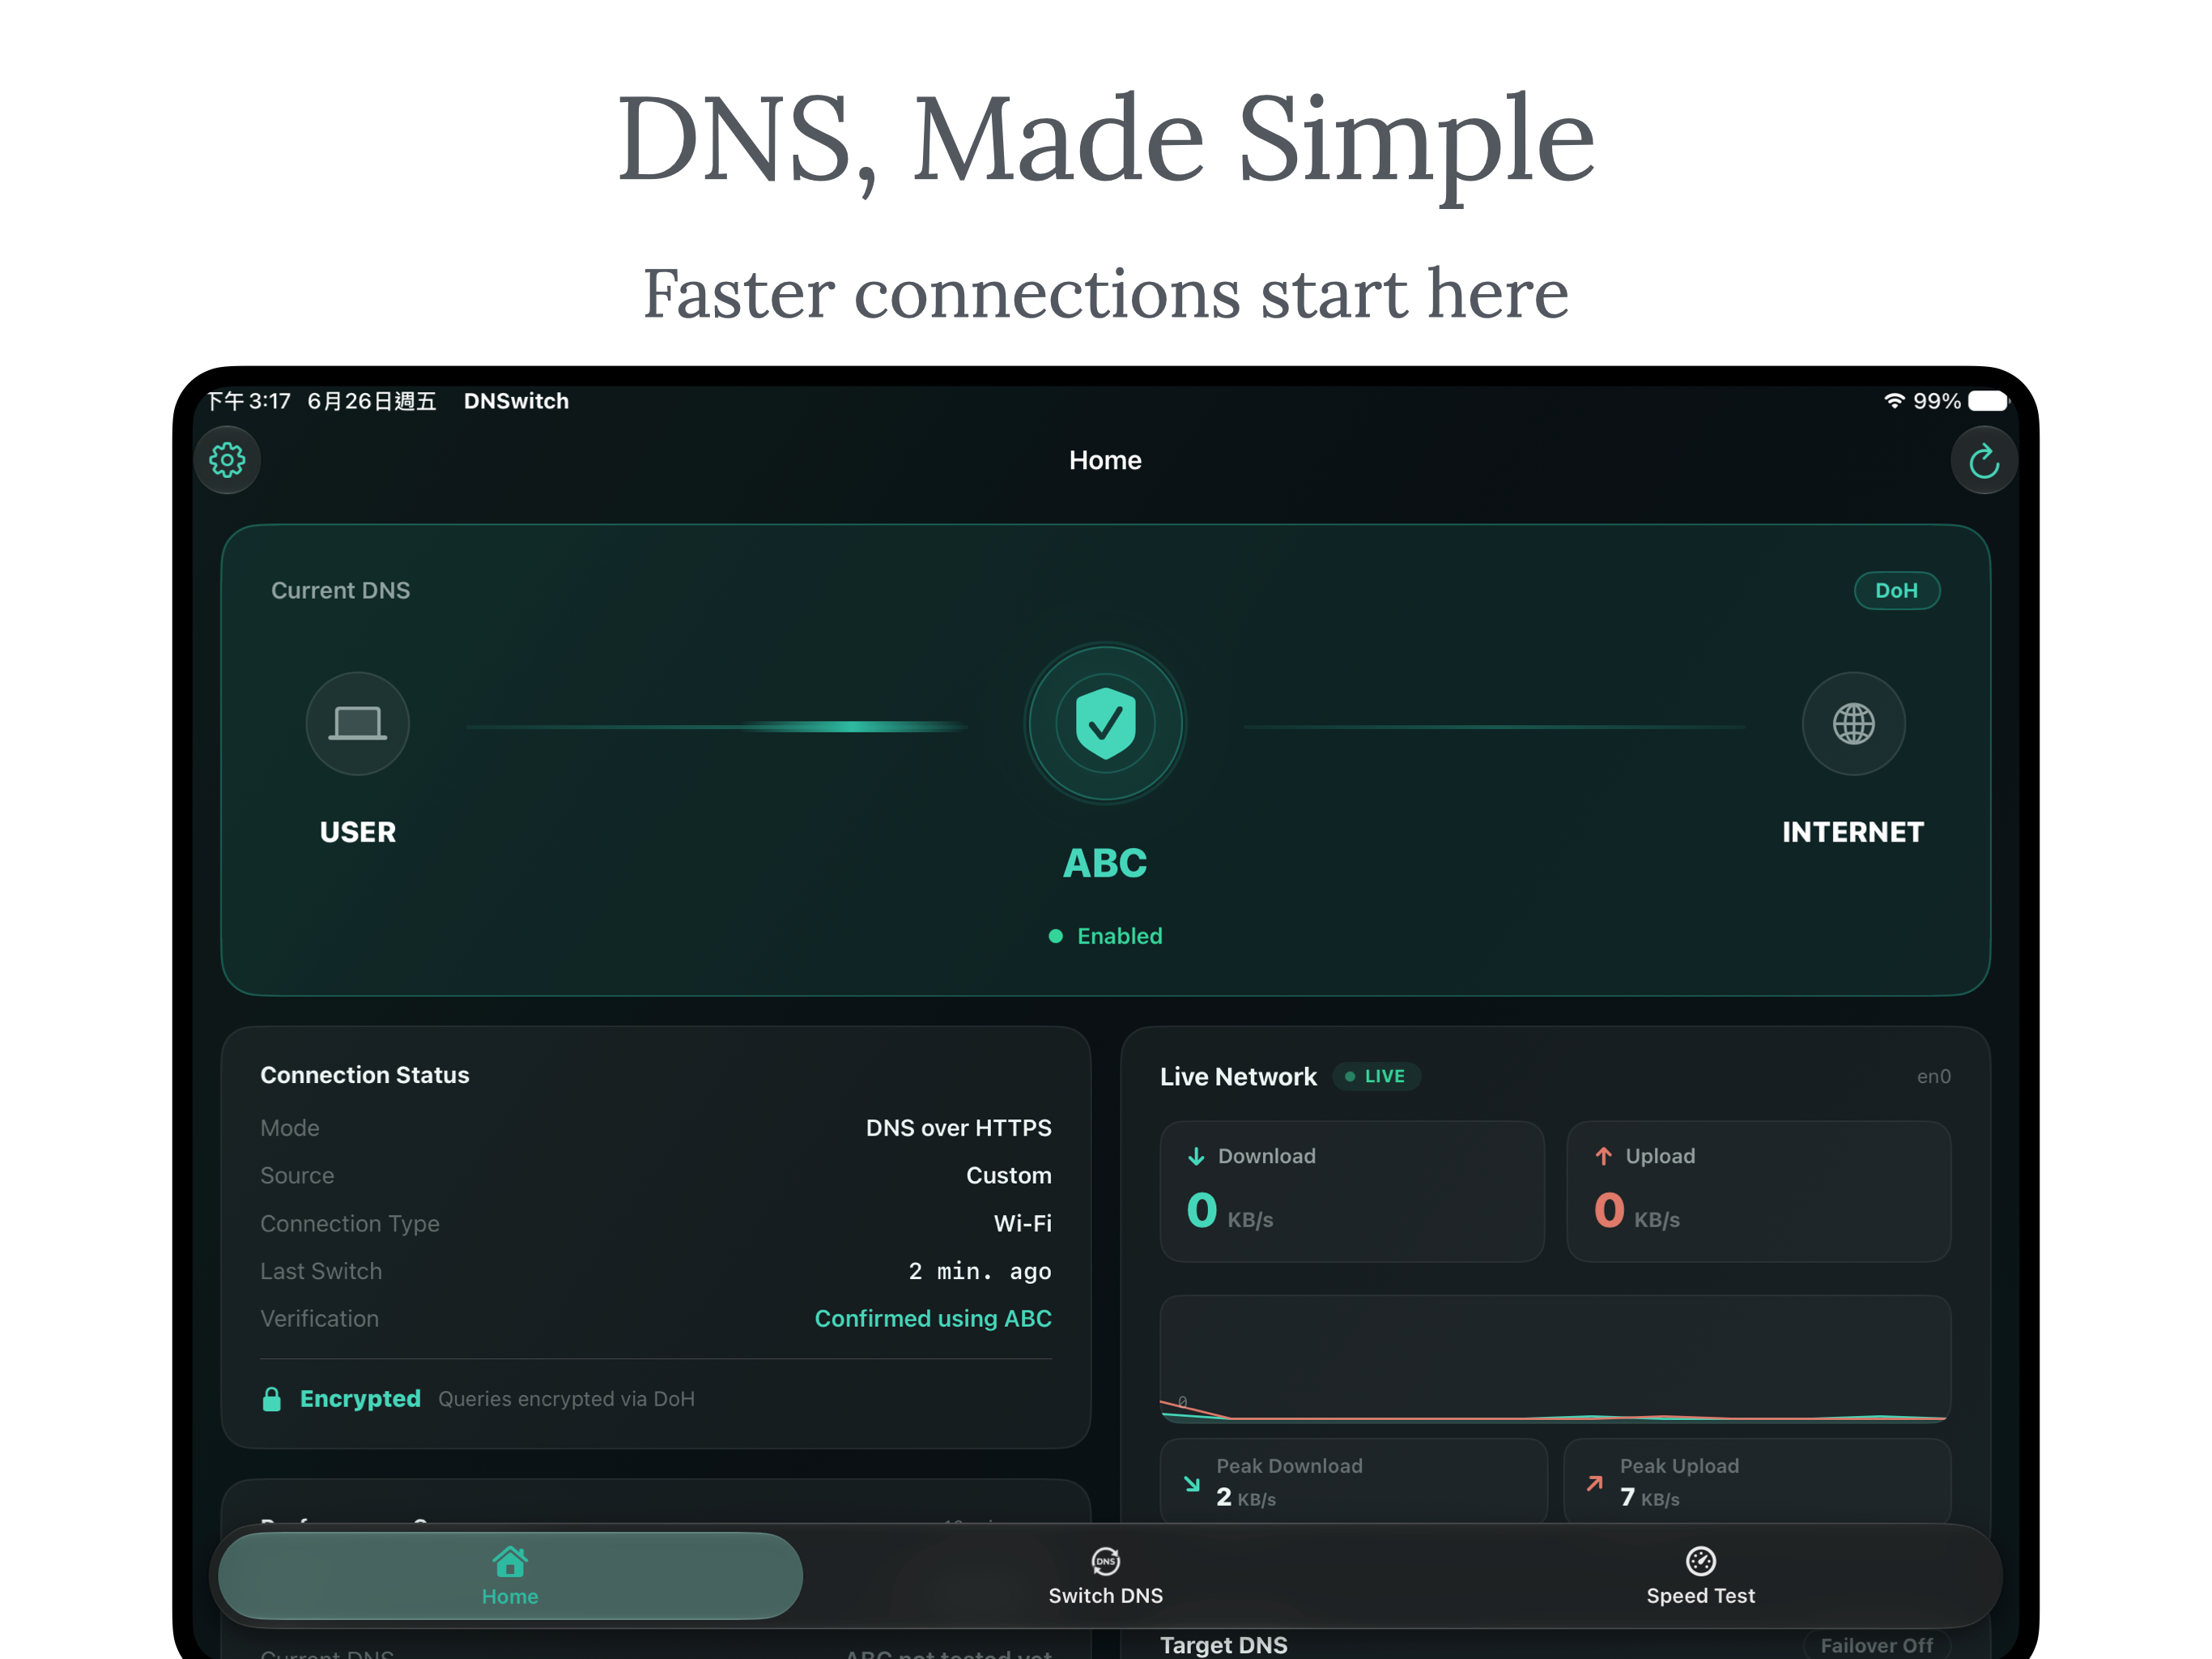This screenshot has width=2212, height=1659.
Task: Tap the Wi-Fi status bar icon
Action: click(1893, 400)
